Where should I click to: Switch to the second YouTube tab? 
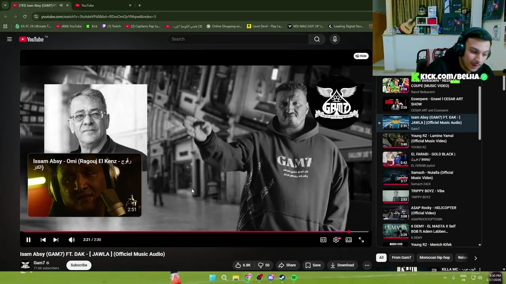pyautogui.click(x=103, y=6)
